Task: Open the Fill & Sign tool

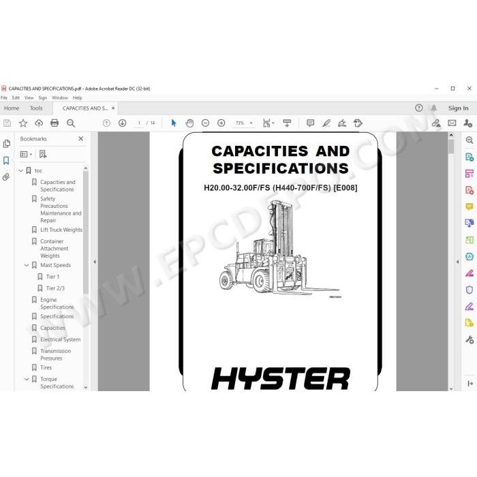Action: pyautogui.click(x=469, y=307)
